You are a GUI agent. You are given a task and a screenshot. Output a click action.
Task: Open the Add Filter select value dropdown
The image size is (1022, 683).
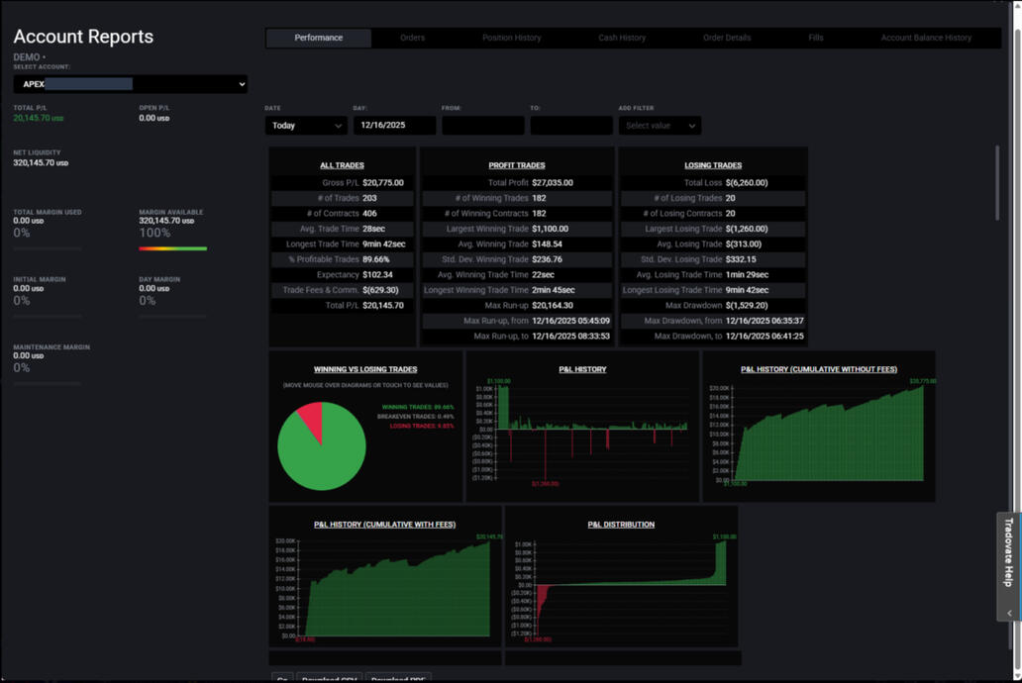pos(660,126)
